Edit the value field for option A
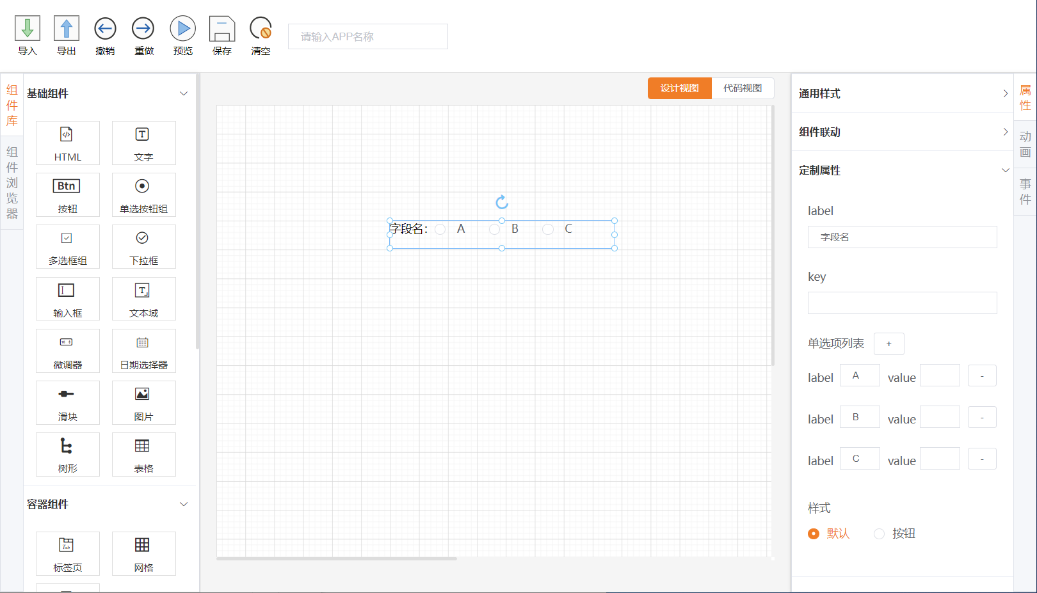The height and width of the screenshot is (593, 1037). pos(940,376)
